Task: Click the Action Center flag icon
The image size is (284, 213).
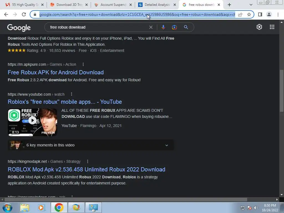Action: click(x=249, y=208)
